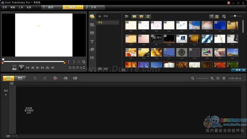247x139 pixels.
Task: Open the Graphics library icon
Action: coord(92,49)
